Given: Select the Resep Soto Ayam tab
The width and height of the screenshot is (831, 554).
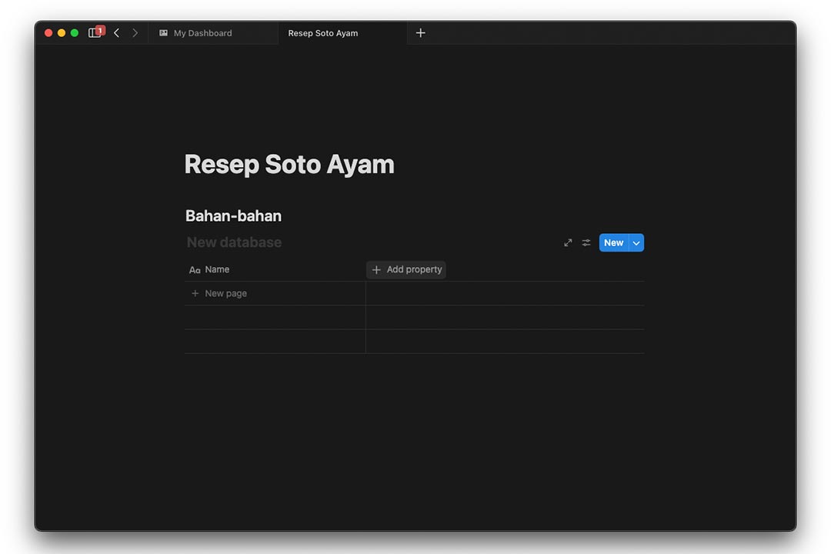Looking at the screenshot, I should point(343,33).
